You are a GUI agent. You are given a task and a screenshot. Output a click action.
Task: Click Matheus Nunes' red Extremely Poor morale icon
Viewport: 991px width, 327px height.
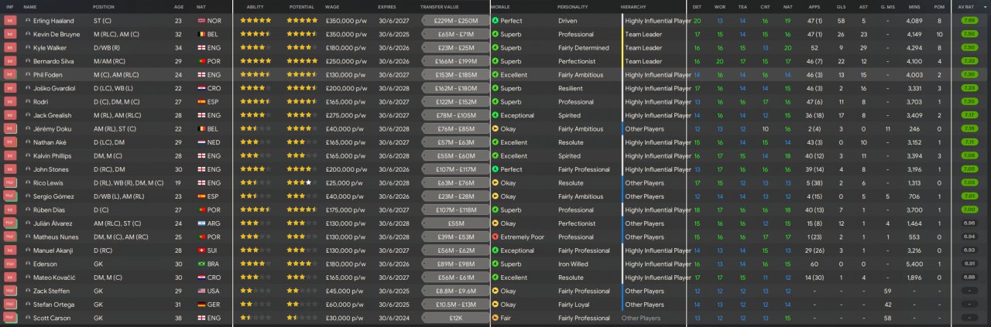point(495,237)
